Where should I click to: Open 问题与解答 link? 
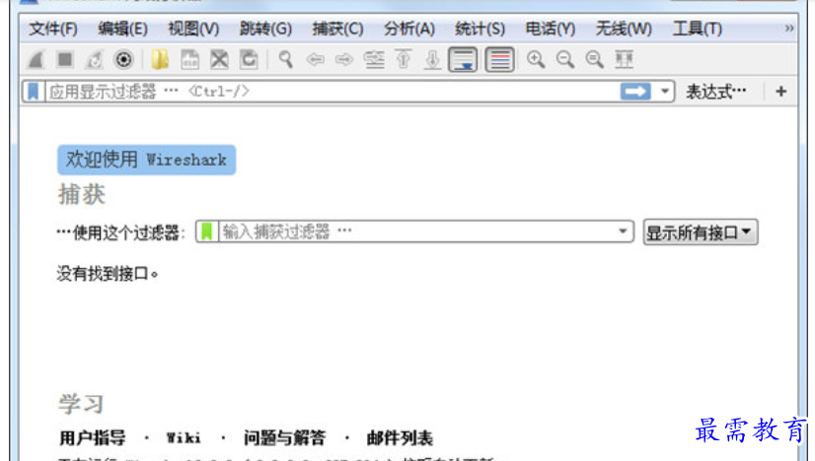[284, 437]
